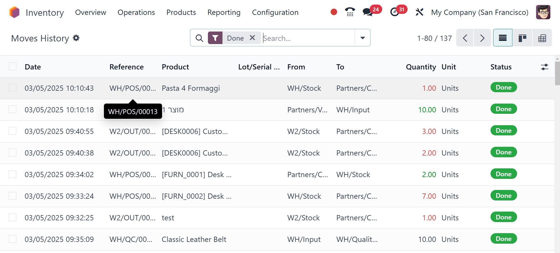Open the Reporting menu
Viewport: 560px width, 253px height.
[x=224, y=12]
